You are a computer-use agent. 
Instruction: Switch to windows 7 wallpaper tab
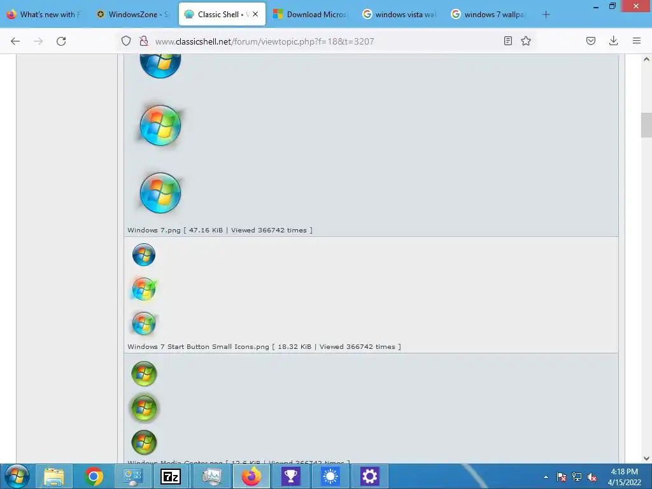[488, 15]
